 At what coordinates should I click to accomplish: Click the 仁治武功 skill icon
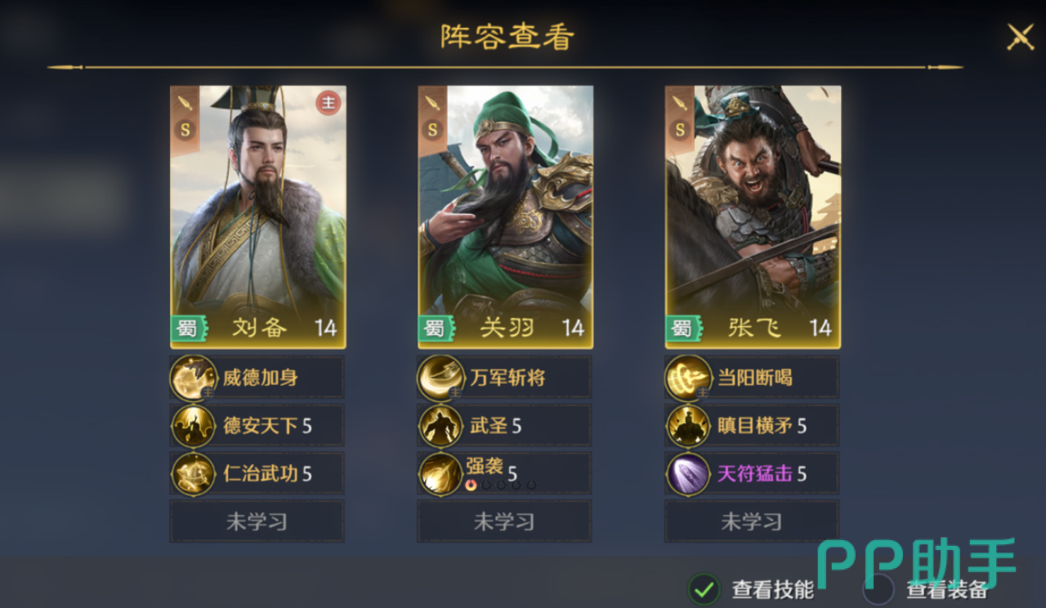(194, 474)
